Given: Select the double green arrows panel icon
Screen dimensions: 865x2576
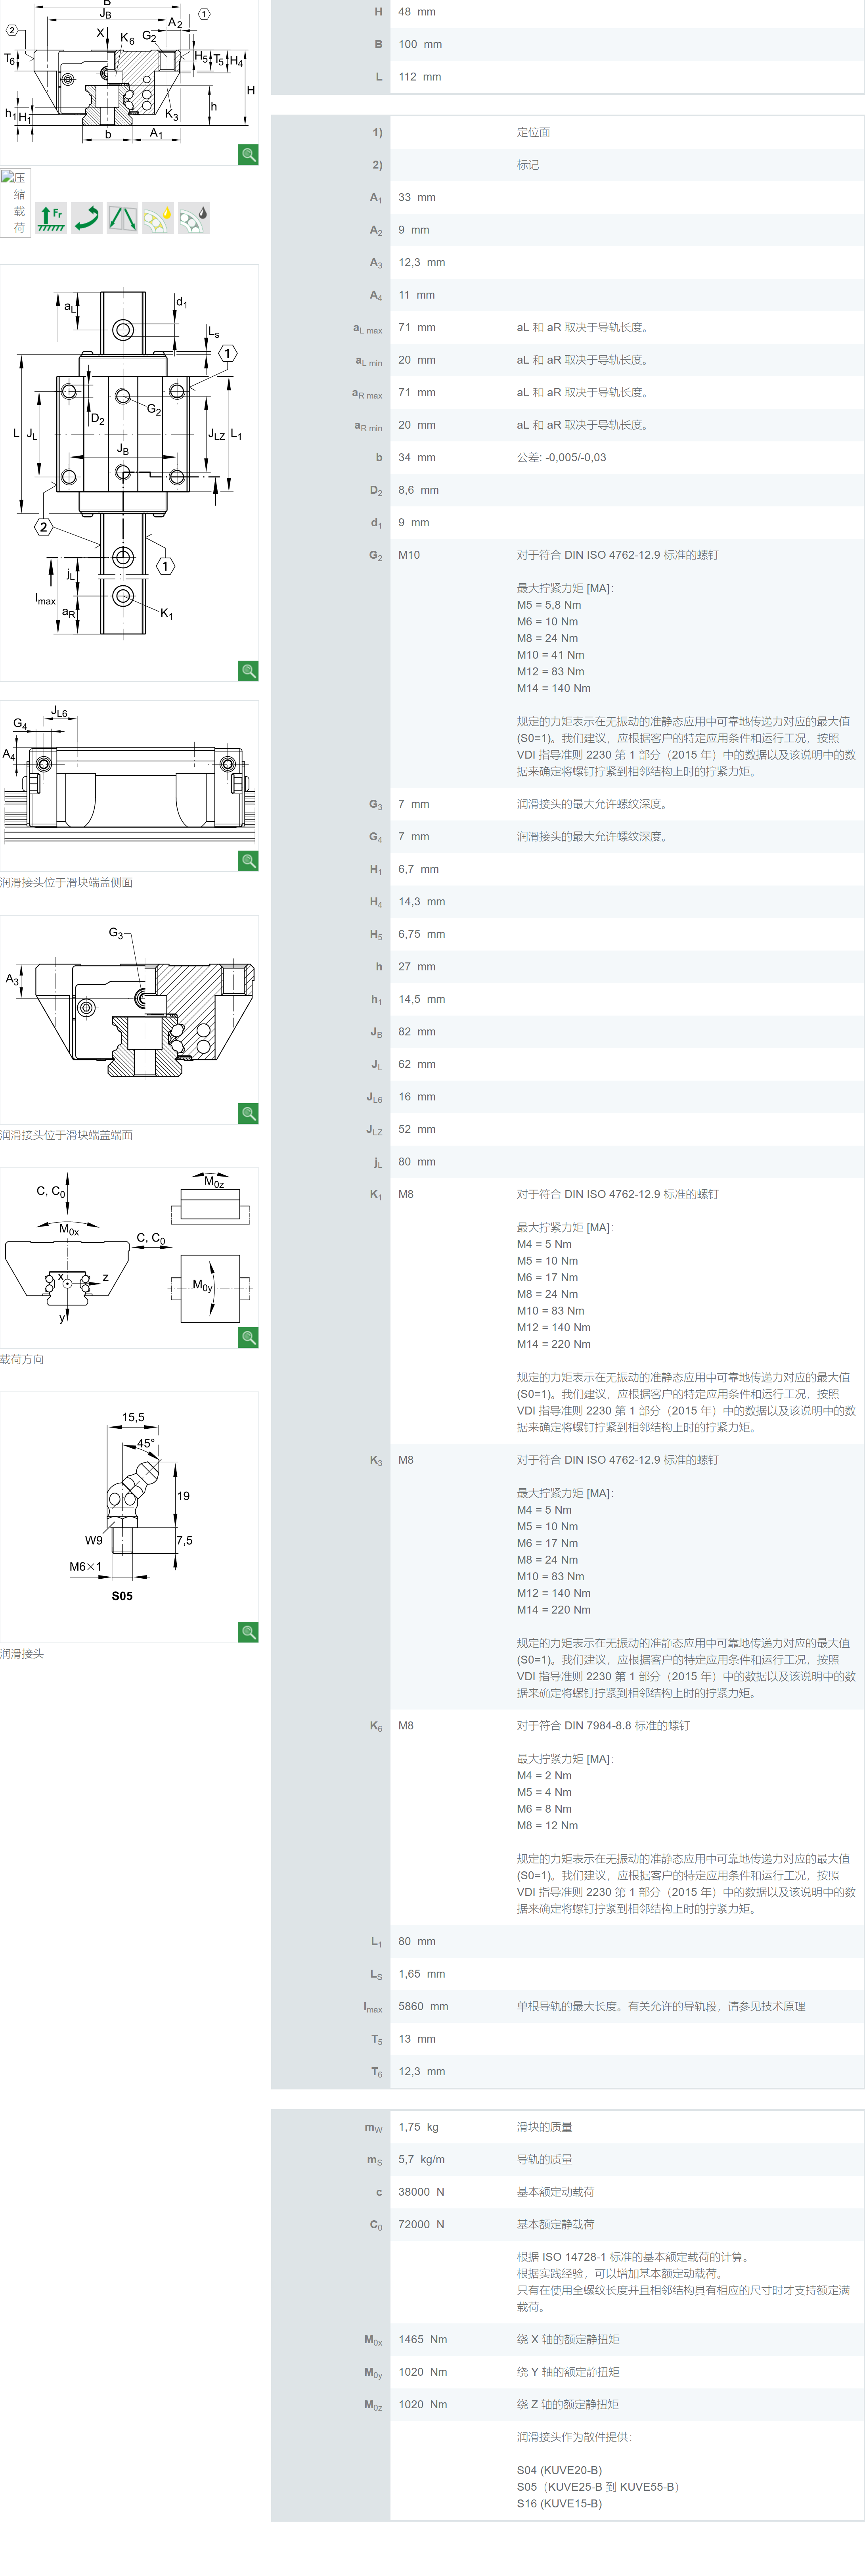Looking at the screenshot, I should (x=122, y=218).
